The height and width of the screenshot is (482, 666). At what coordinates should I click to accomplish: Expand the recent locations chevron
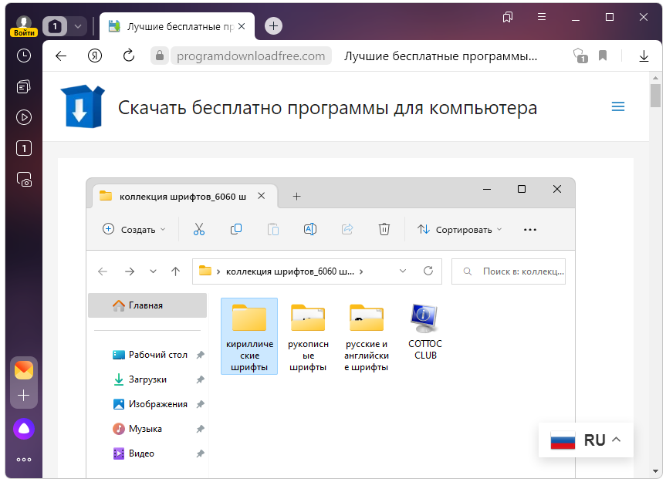point(153,271)
